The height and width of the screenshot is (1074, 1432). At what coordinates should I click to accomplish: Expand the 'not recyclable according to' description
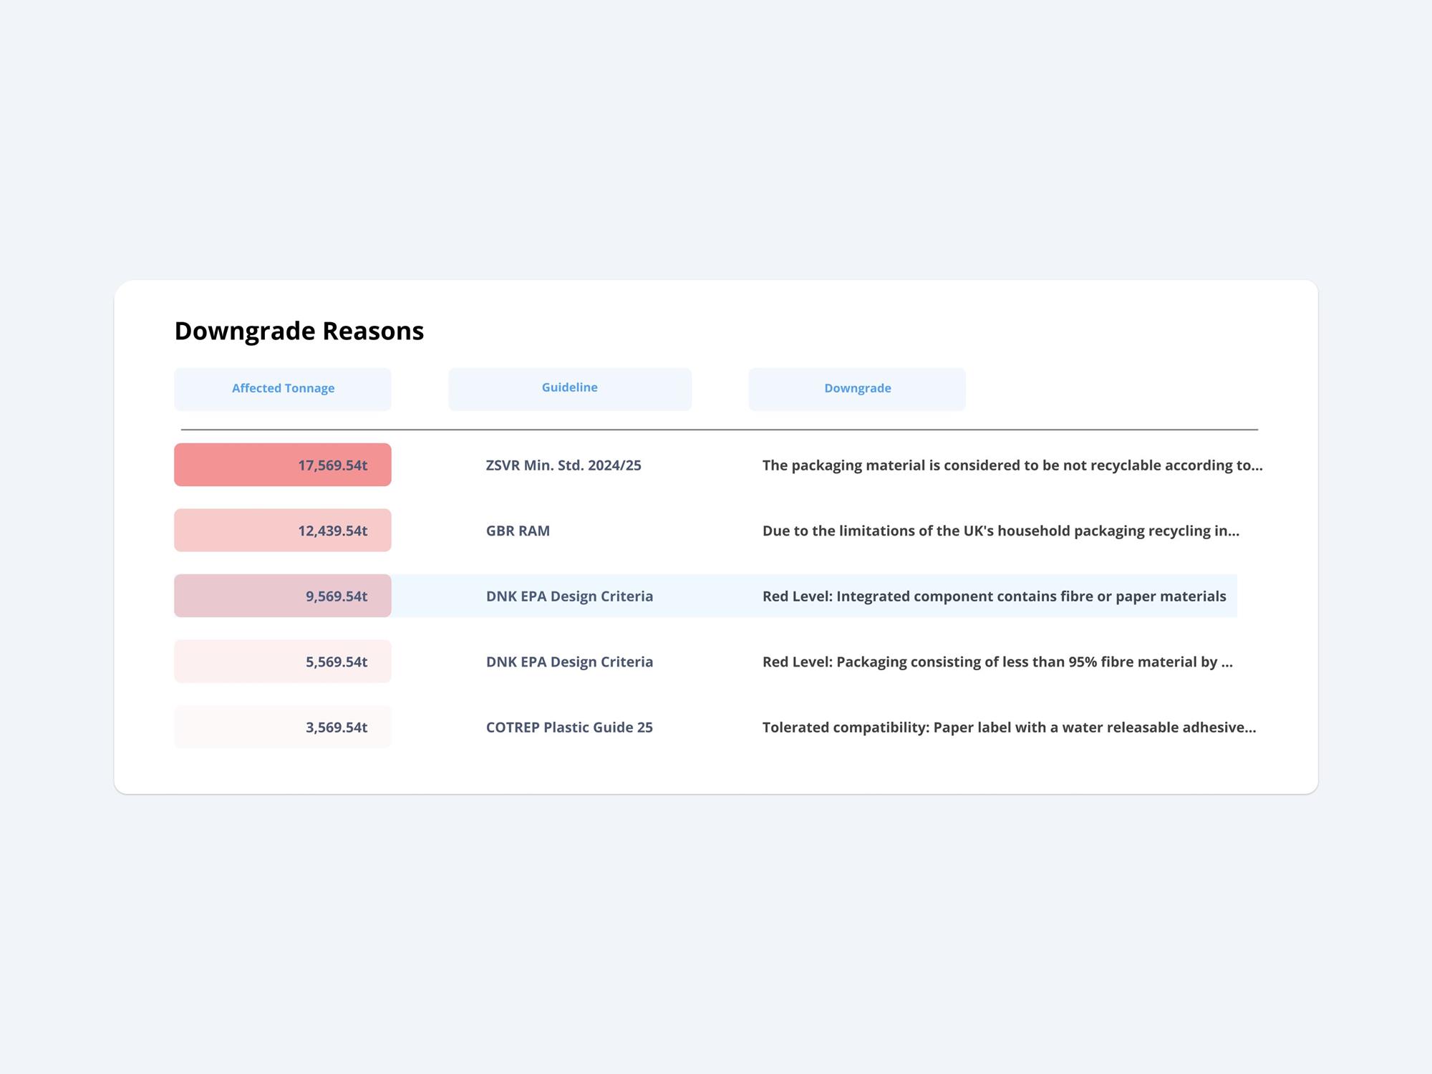click(x=1012, y=465)
